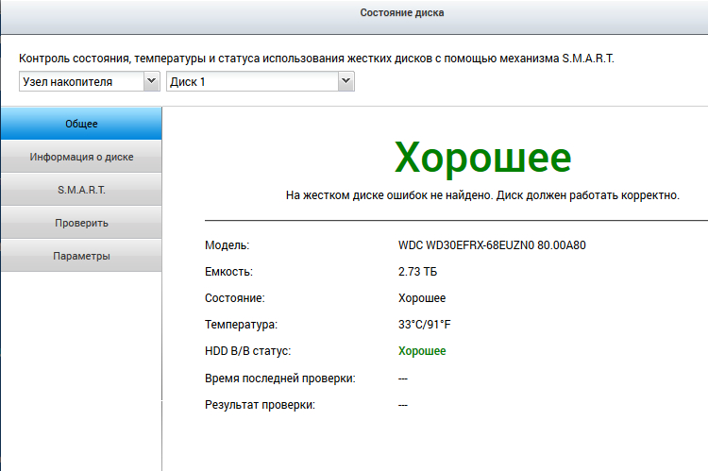
Task: Click the Узел накопителя selection field
Action: click(81, 82)
